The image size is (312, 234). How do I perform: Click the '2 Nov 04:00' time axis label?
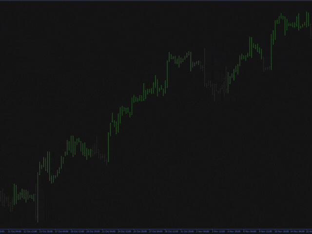pos(203,232)
